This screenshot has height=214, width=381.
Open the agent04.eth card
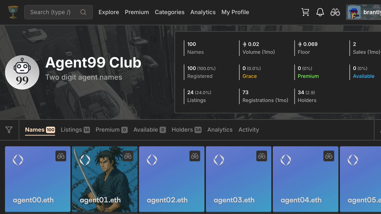(305, 179)
